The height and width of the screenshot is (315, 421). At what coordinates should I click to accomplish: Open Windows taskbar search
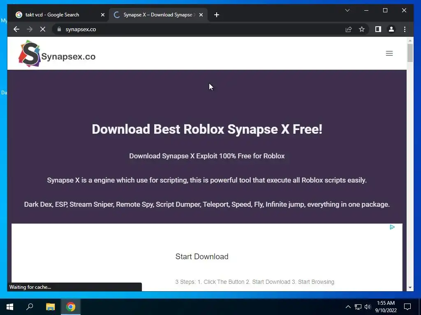pos(30,307)
